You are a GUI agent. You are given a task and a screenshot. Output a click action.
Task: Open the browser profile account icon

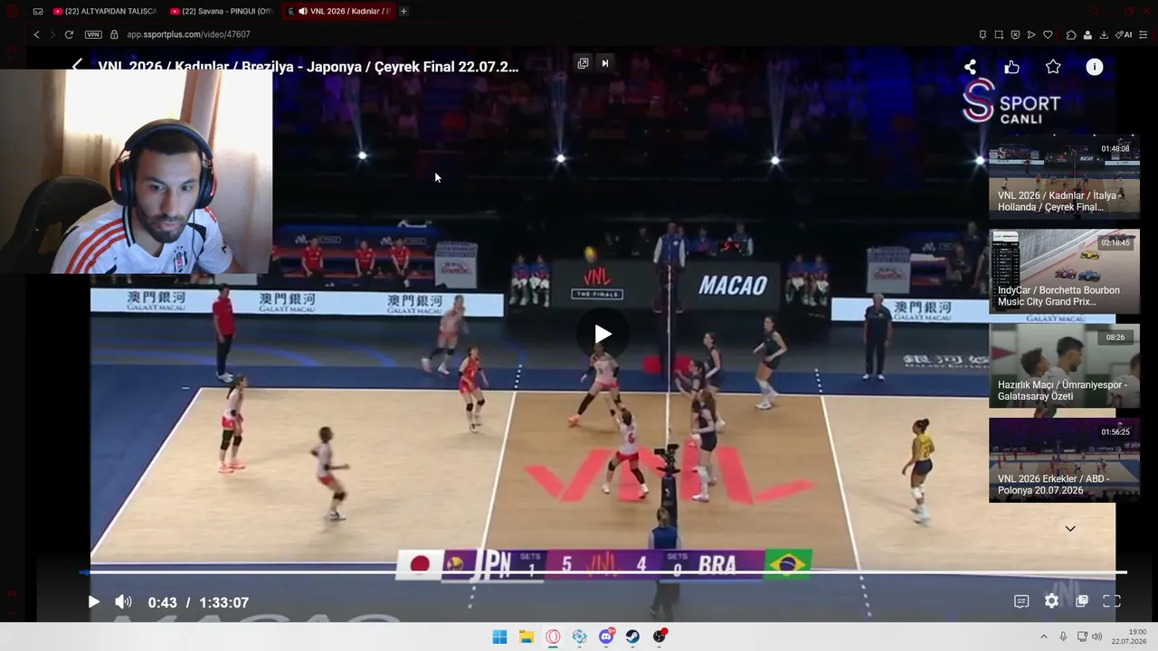tap(1087, 34)
